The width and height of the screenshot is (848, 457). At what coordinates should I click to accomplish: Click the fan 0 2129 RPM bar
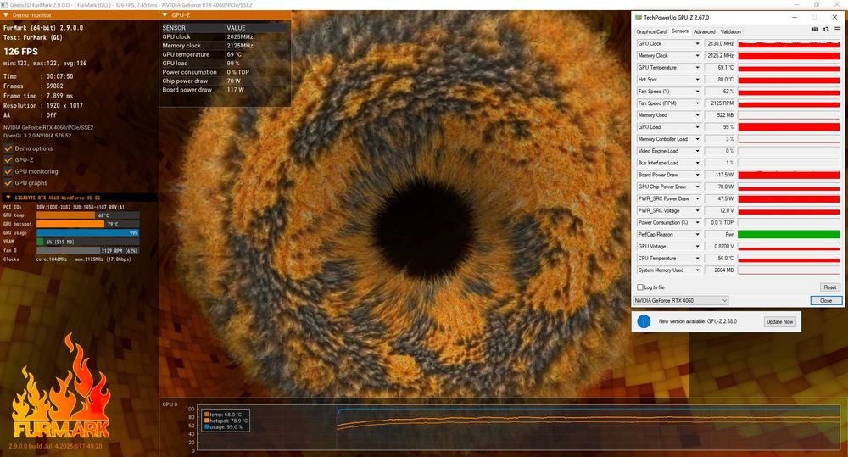click(87, 250)
